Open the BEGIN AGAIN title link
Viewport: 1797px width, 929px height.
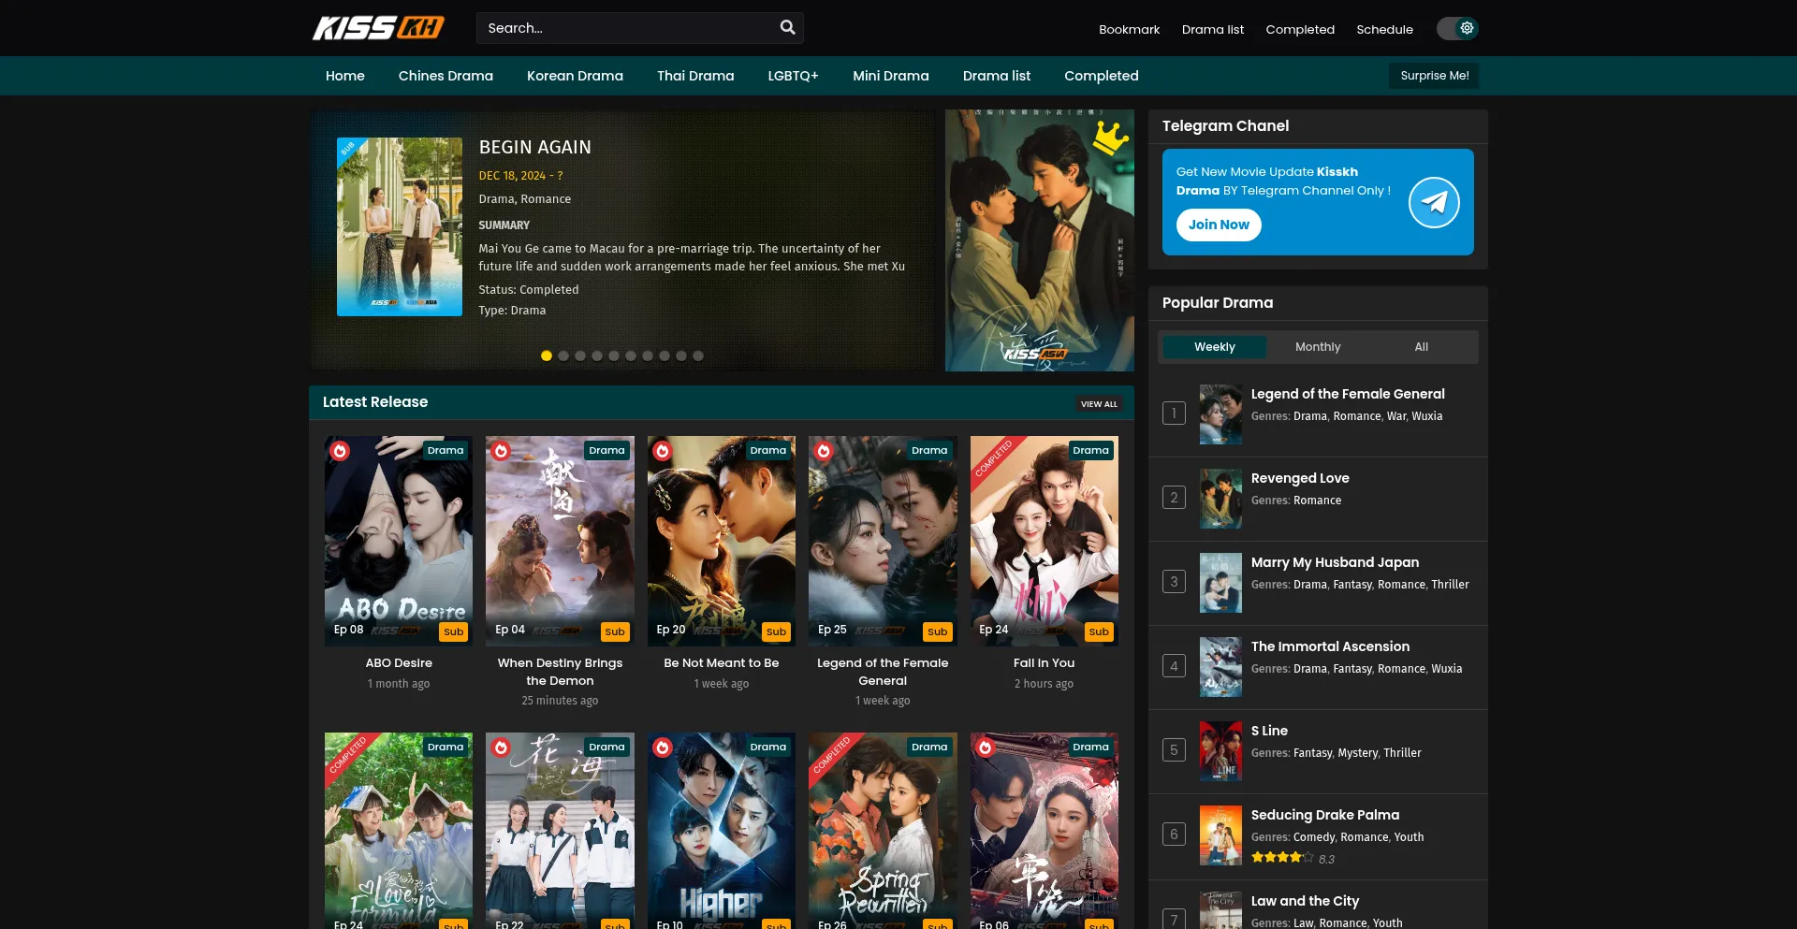pyautogui.click(x=535, y=147)
